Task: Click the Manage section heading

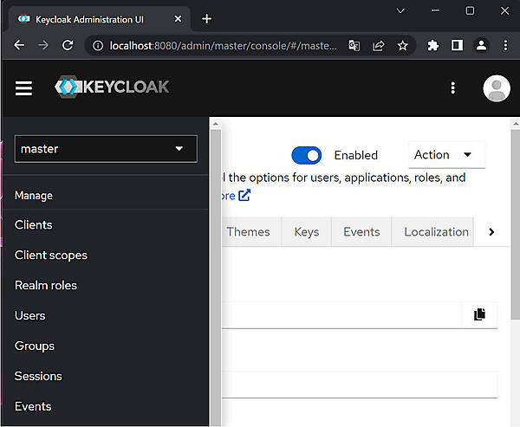Action: pyautogui.click(x=34, y=196)
